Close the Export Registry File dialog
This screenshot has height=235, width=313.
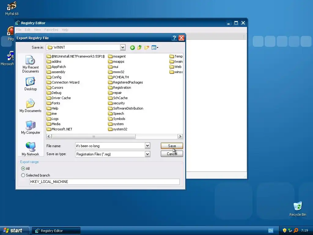181,38
